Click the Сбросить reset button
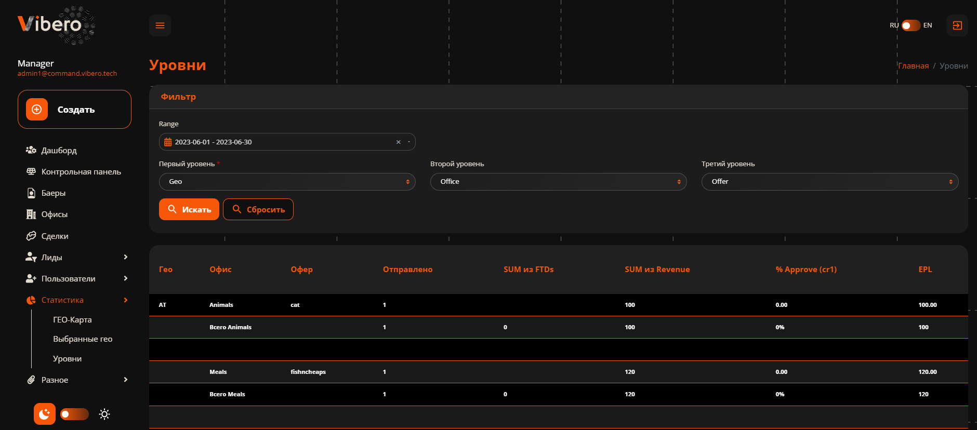The height and width of the screenshot is (430, 977). coord(258,209)
